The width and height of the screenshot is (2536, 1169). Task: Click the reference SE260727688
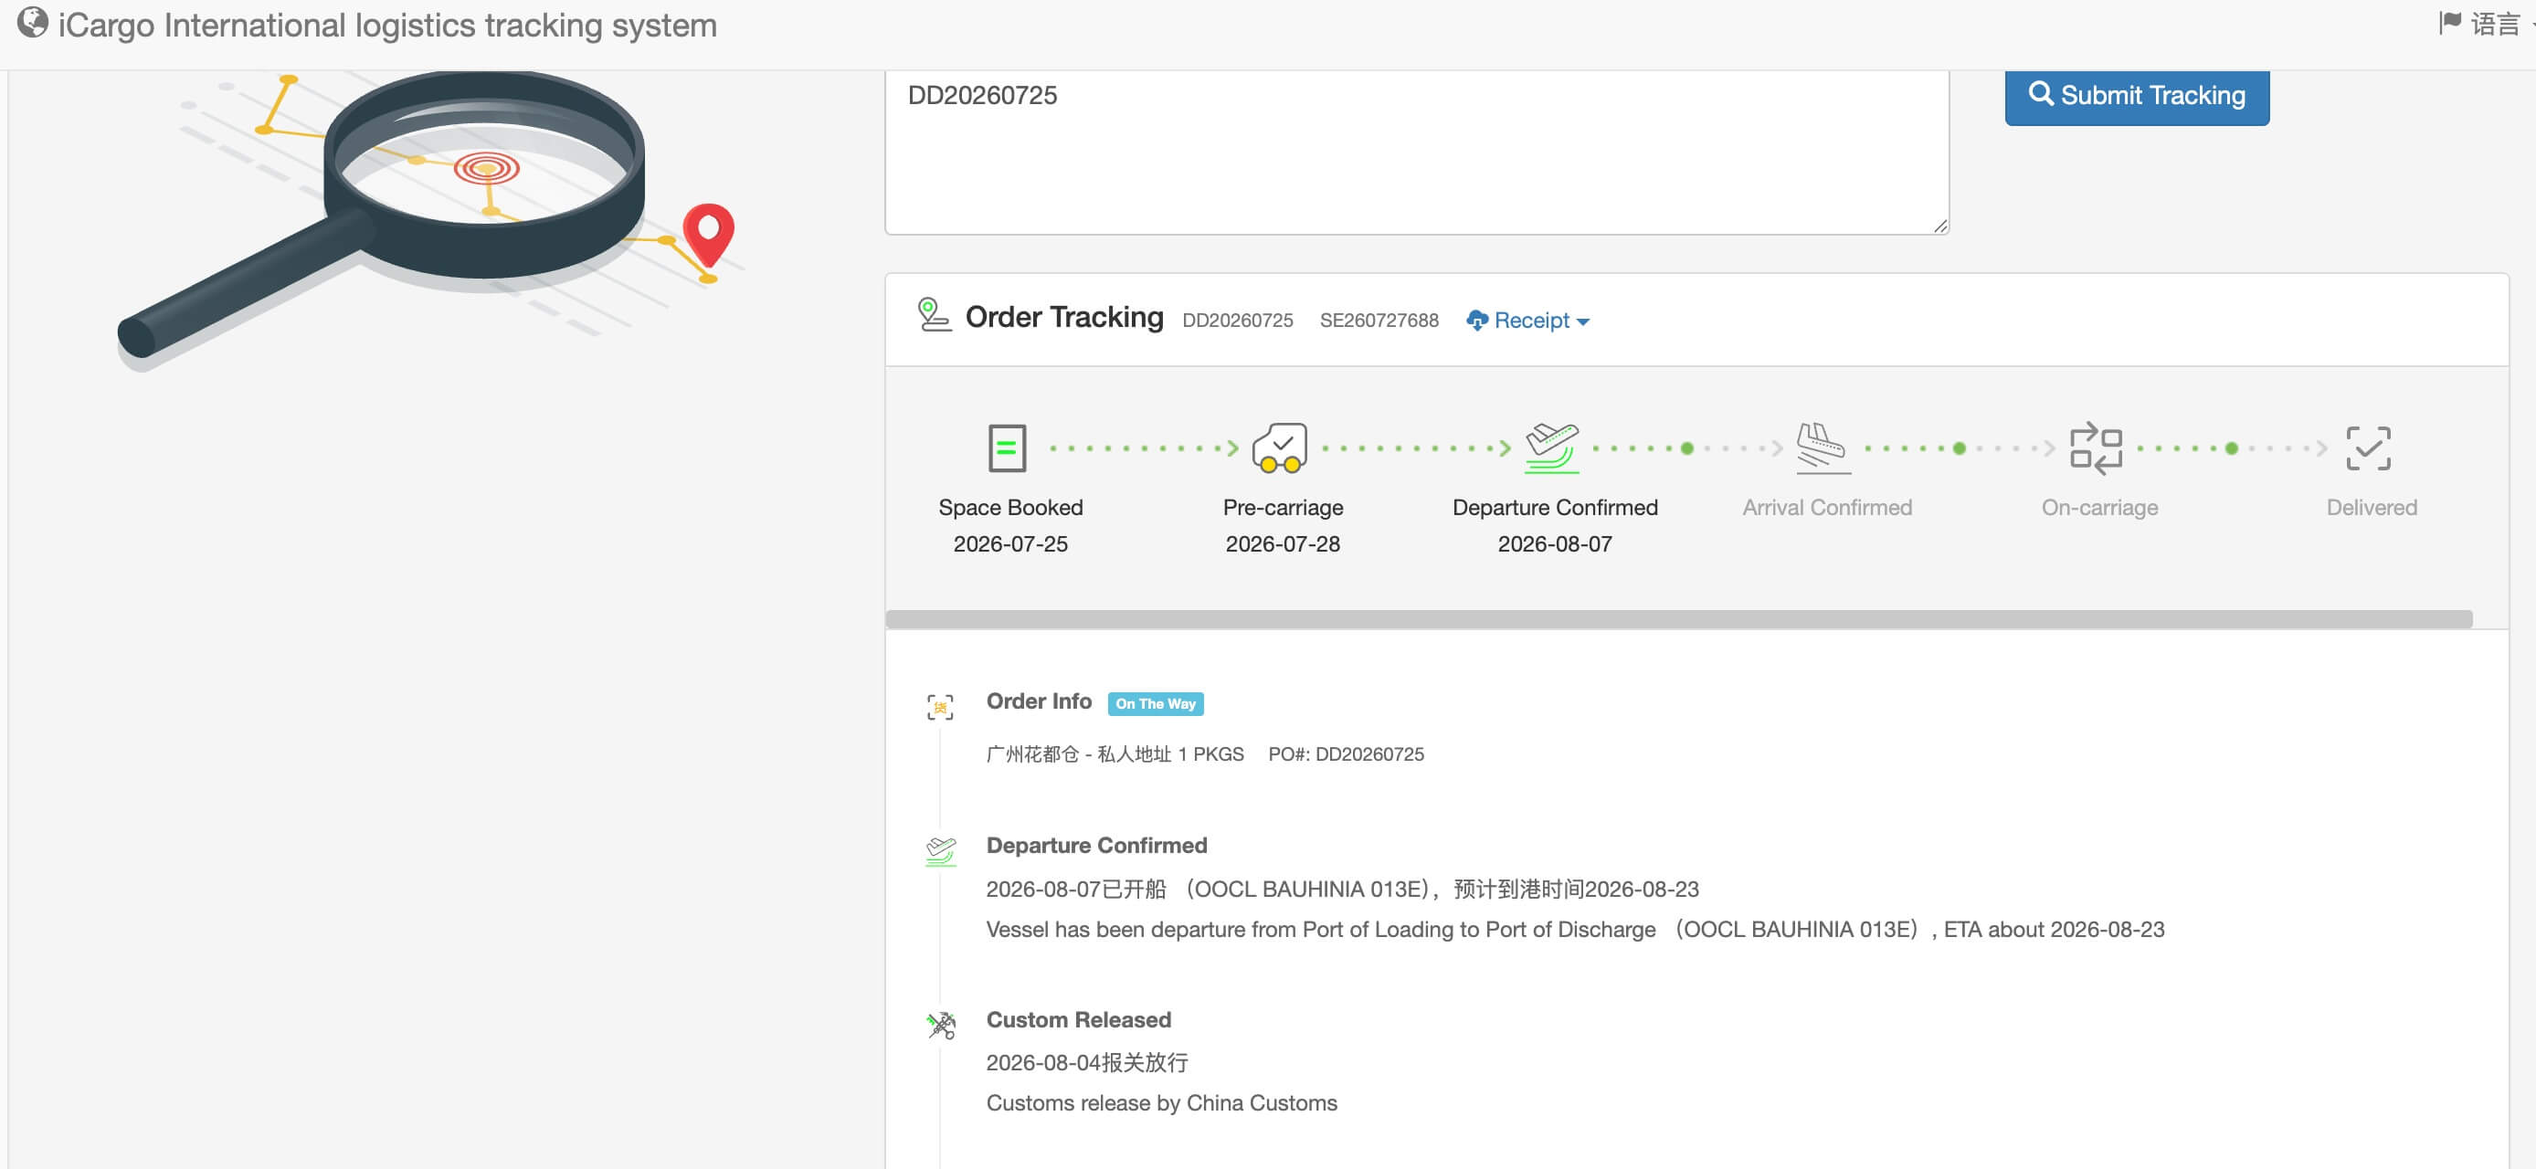tap(1379, 321)
